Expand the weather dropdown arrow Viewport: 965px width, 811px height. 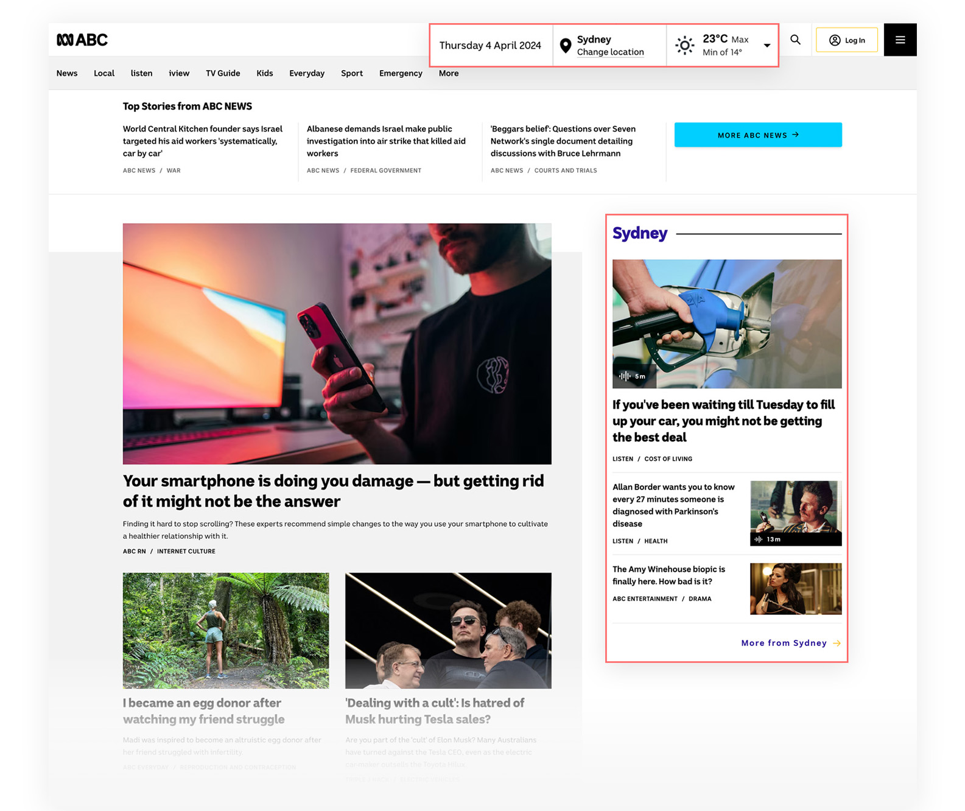[x=767, y=46]
